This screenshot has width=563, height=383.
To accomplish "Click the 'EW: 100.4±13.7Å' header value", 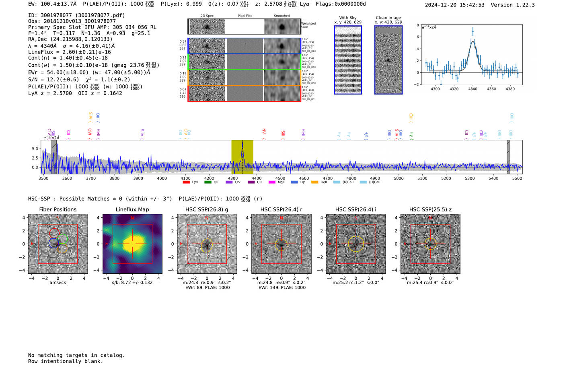I will tap(52, 4).
